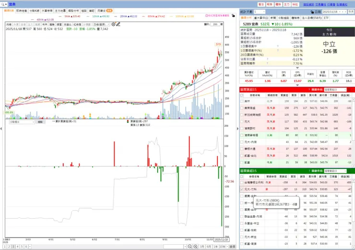
Task: Zoom out using the minus magnifier
Action: point(190,247)
